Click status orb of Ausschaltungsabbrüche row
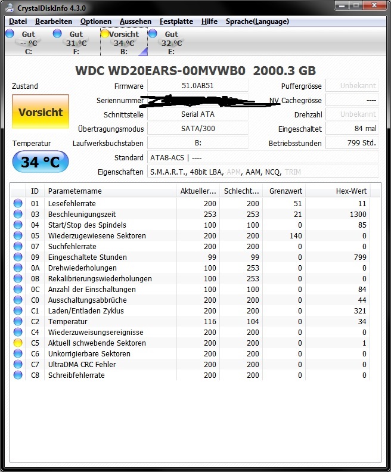Screen dimensions: 391x472 (18, 300)
